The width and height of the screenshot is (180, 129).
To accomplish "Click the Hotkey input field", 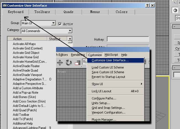I will 128,39.
